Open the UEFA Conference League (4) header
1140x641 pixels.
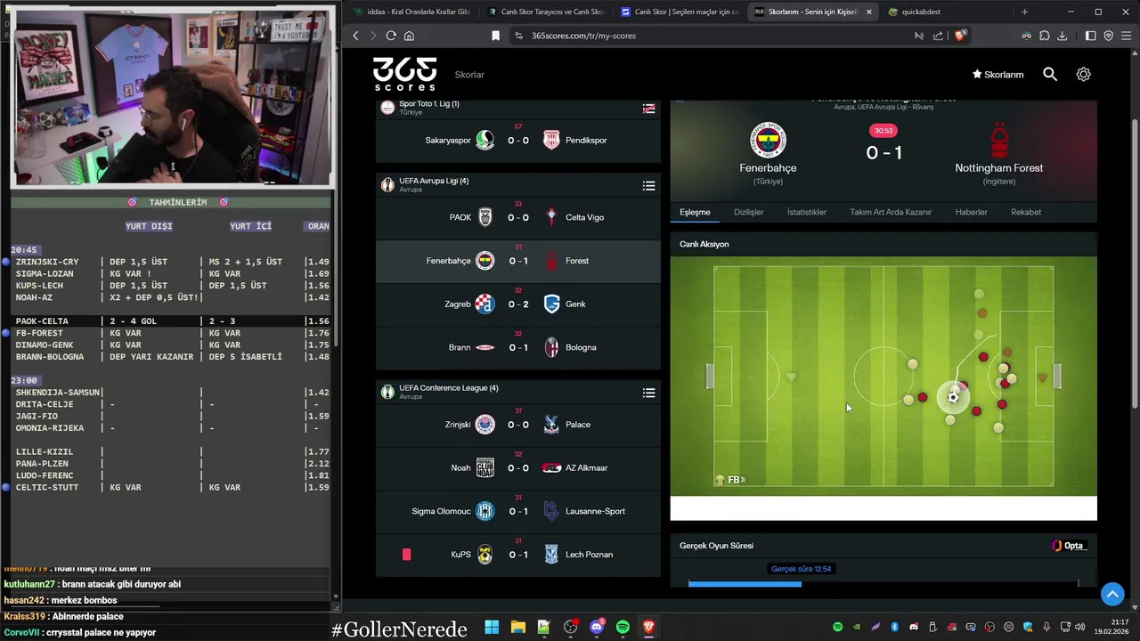518,393
